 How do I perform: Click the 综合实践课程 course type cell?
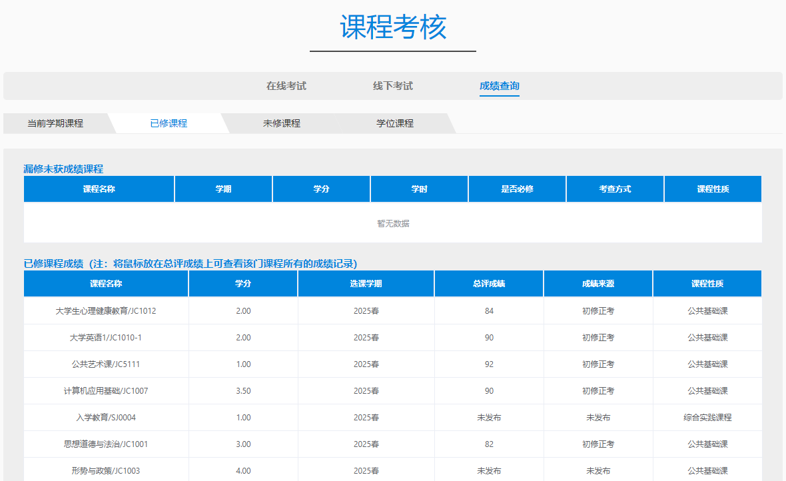(x=707, y=418)
